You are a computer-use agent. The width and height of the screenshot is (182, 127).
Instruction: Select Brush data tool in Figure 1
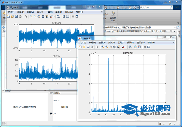point(51,17)
